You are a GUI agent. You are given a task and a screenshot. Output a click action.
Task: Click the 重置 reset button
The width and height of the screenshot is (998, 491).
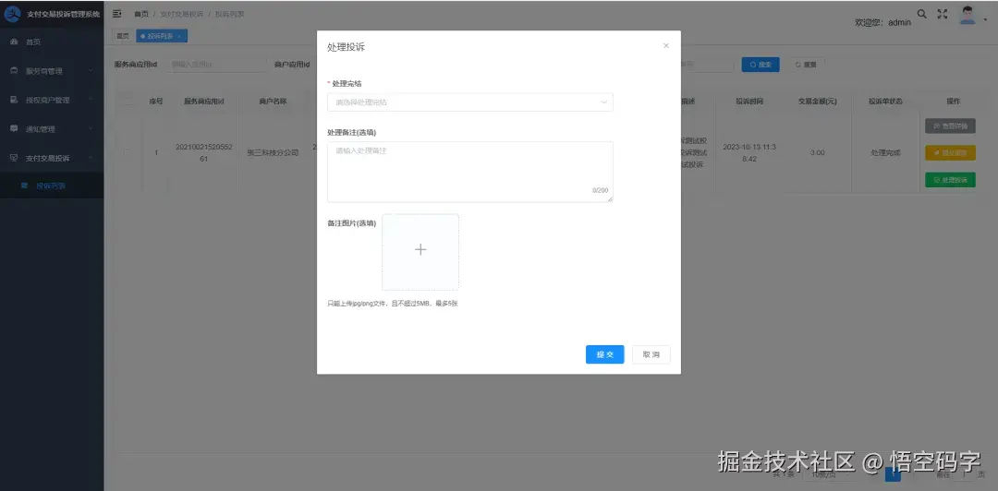tap(806, 65)
